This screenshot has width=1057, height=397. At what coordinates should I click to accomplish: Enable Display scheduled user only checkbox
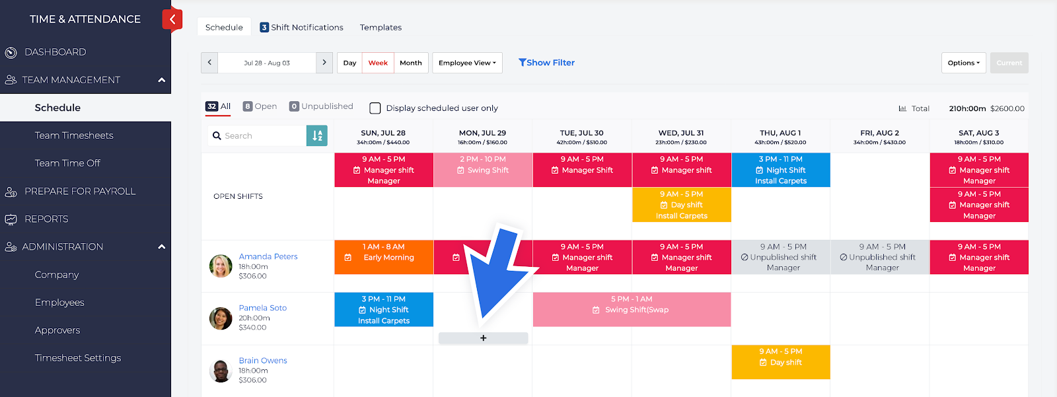[x=375, y=108]
